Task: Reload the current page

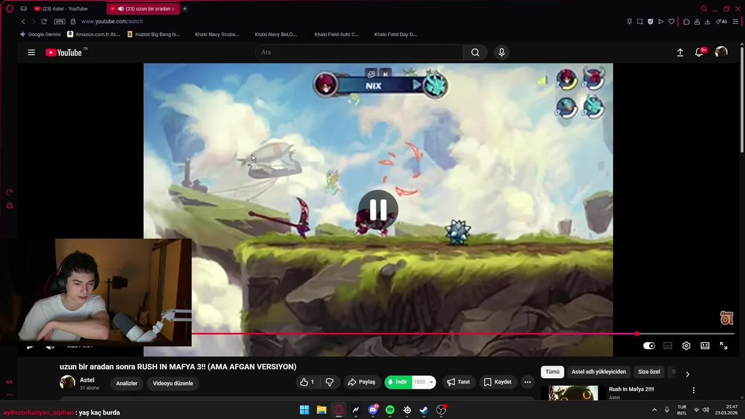Action: (x=44, y=22)
